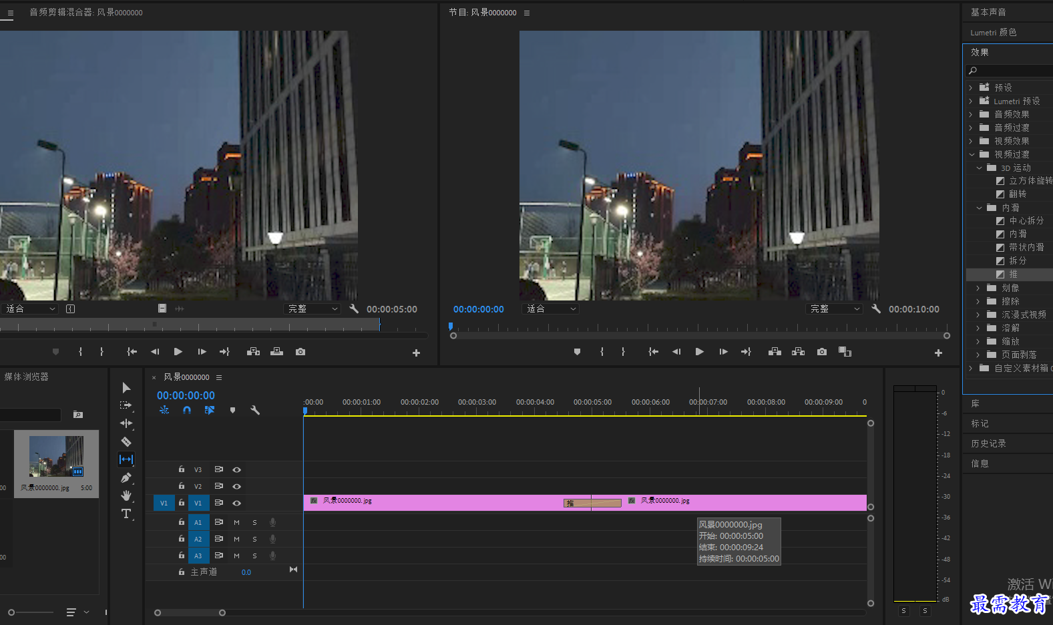Click the effects search field

pyautogui.click(x=1009, y=70)
